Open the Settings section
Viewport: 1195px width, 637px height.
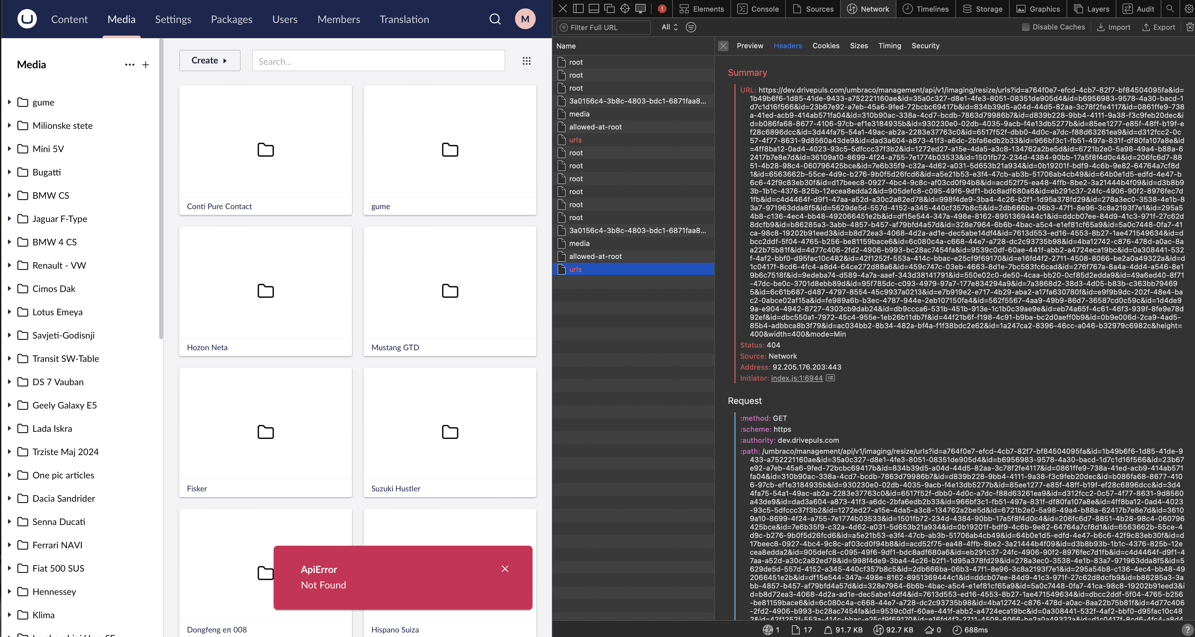(x=173, y=19)
